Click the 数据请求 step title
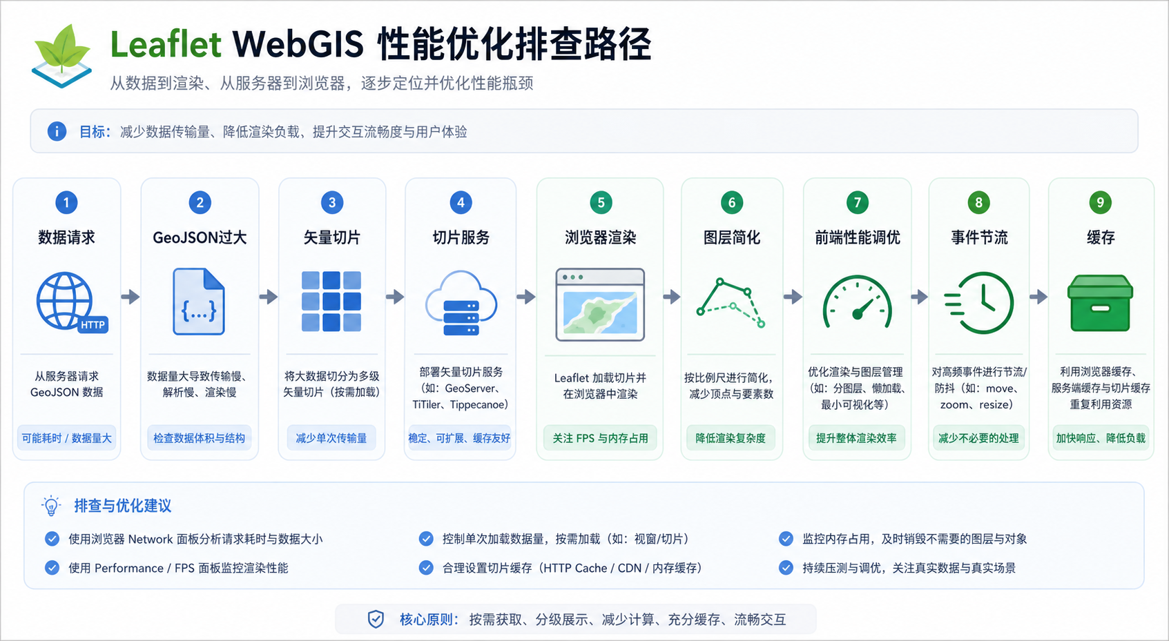 coord(66,237)
